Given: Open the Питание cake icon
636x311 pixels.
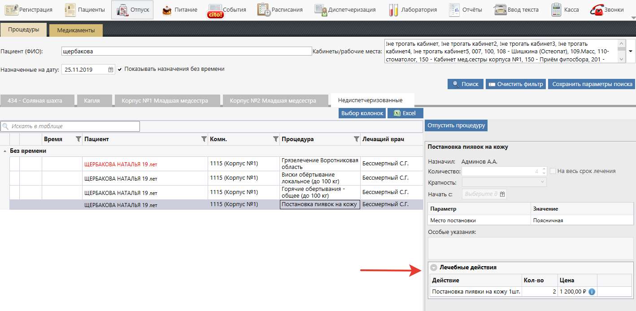Looking at the screenshot, I should tap(167, 9).
